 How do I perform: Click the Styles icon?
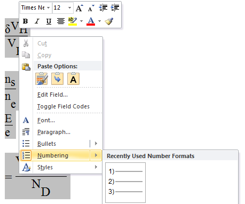(x=26, y=167)
